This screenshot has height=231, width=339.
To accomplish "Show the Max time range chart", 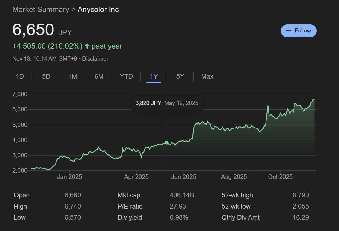I will [x=207, y=77].
